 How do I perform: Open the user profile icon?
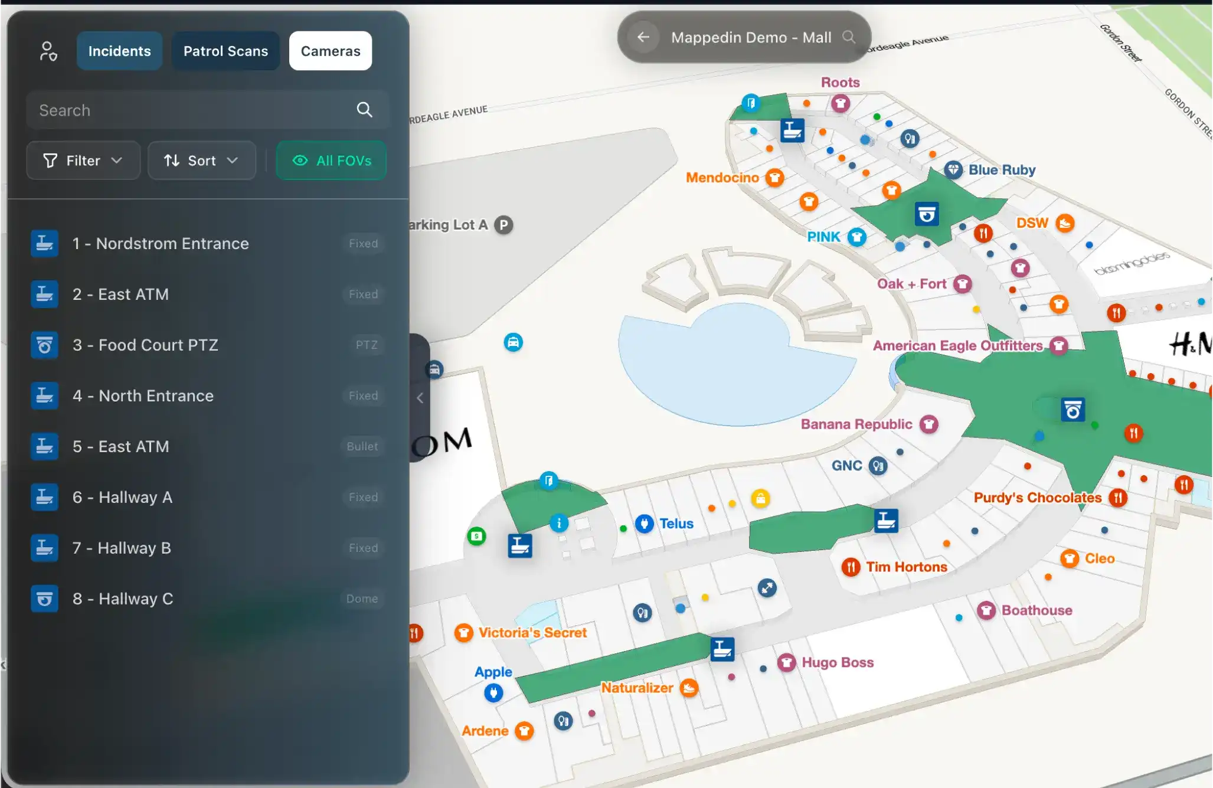[48, 51]
